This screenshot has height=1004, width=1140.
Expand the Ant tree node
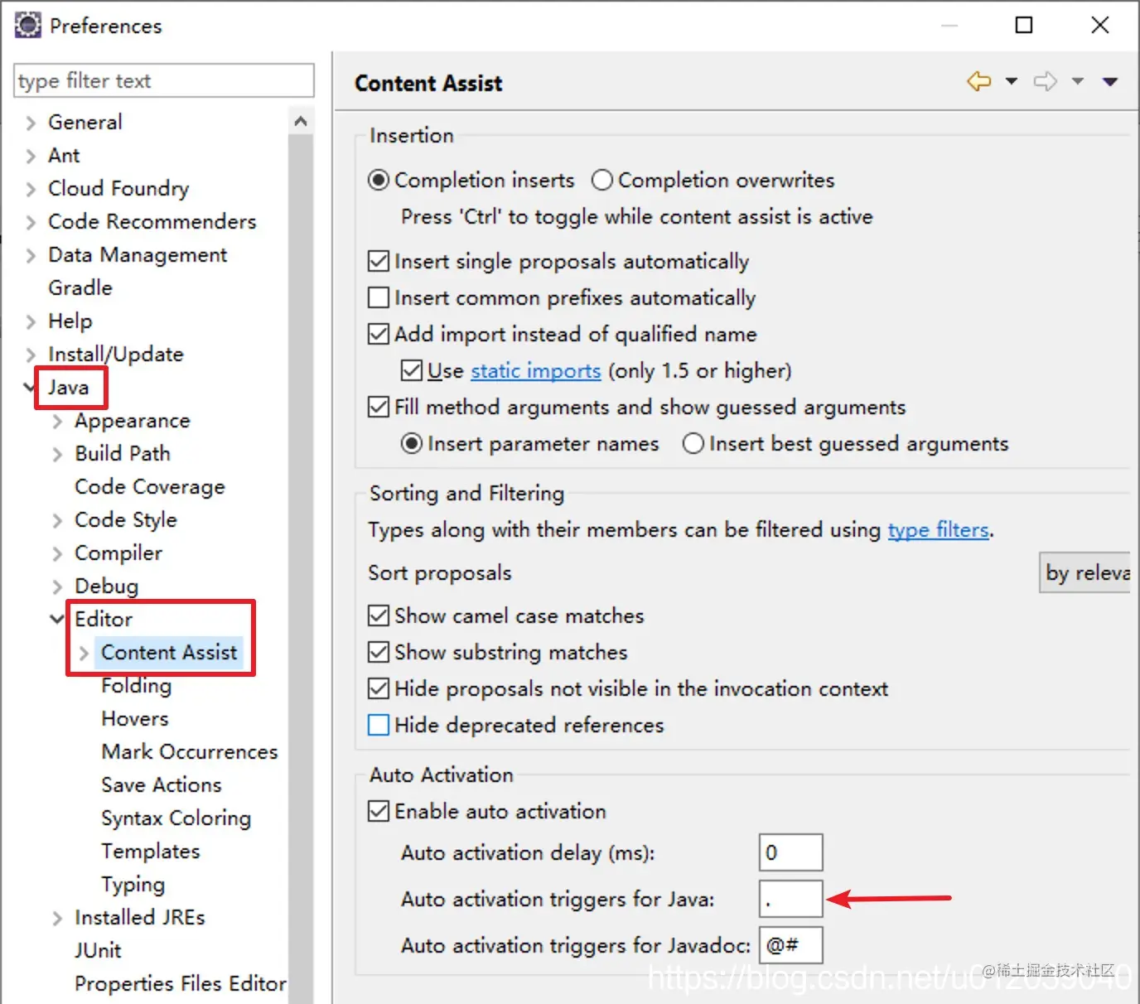pos(31,156)
